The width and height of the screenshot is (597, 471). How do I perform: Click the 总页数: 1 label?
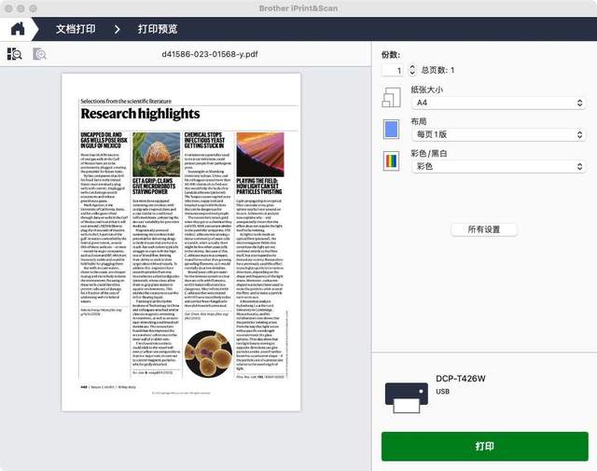coord(437,70)
